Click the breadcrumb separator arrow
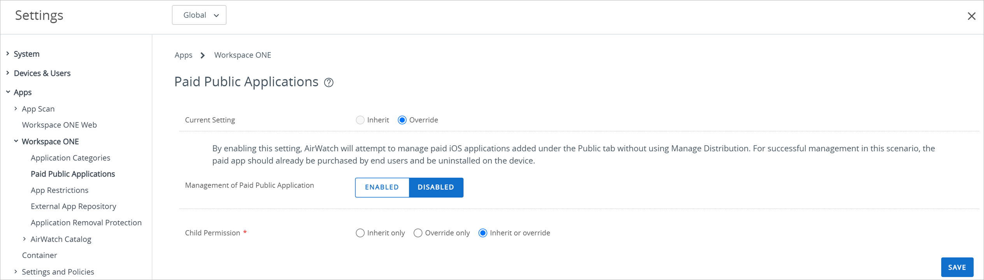Viewport: 984px width, 280px height. coord(203,55)
